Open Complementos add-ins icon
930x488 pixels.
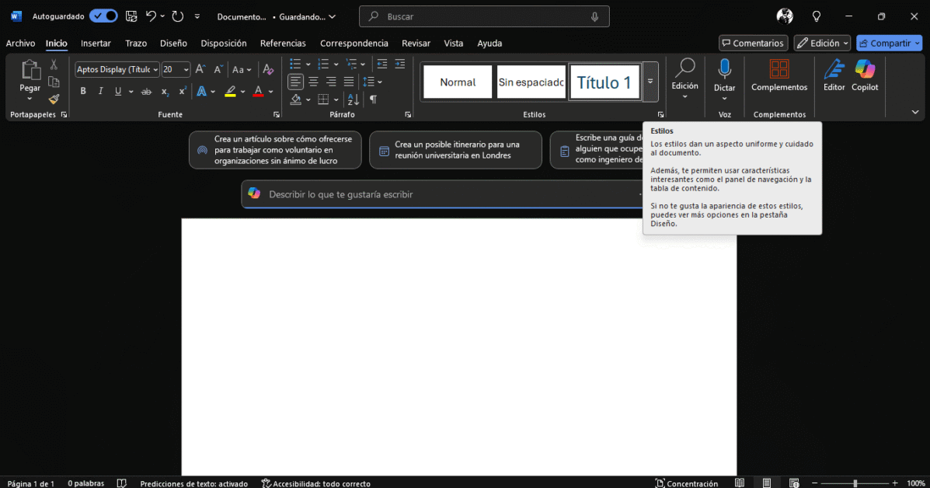[x=778, y=70]
